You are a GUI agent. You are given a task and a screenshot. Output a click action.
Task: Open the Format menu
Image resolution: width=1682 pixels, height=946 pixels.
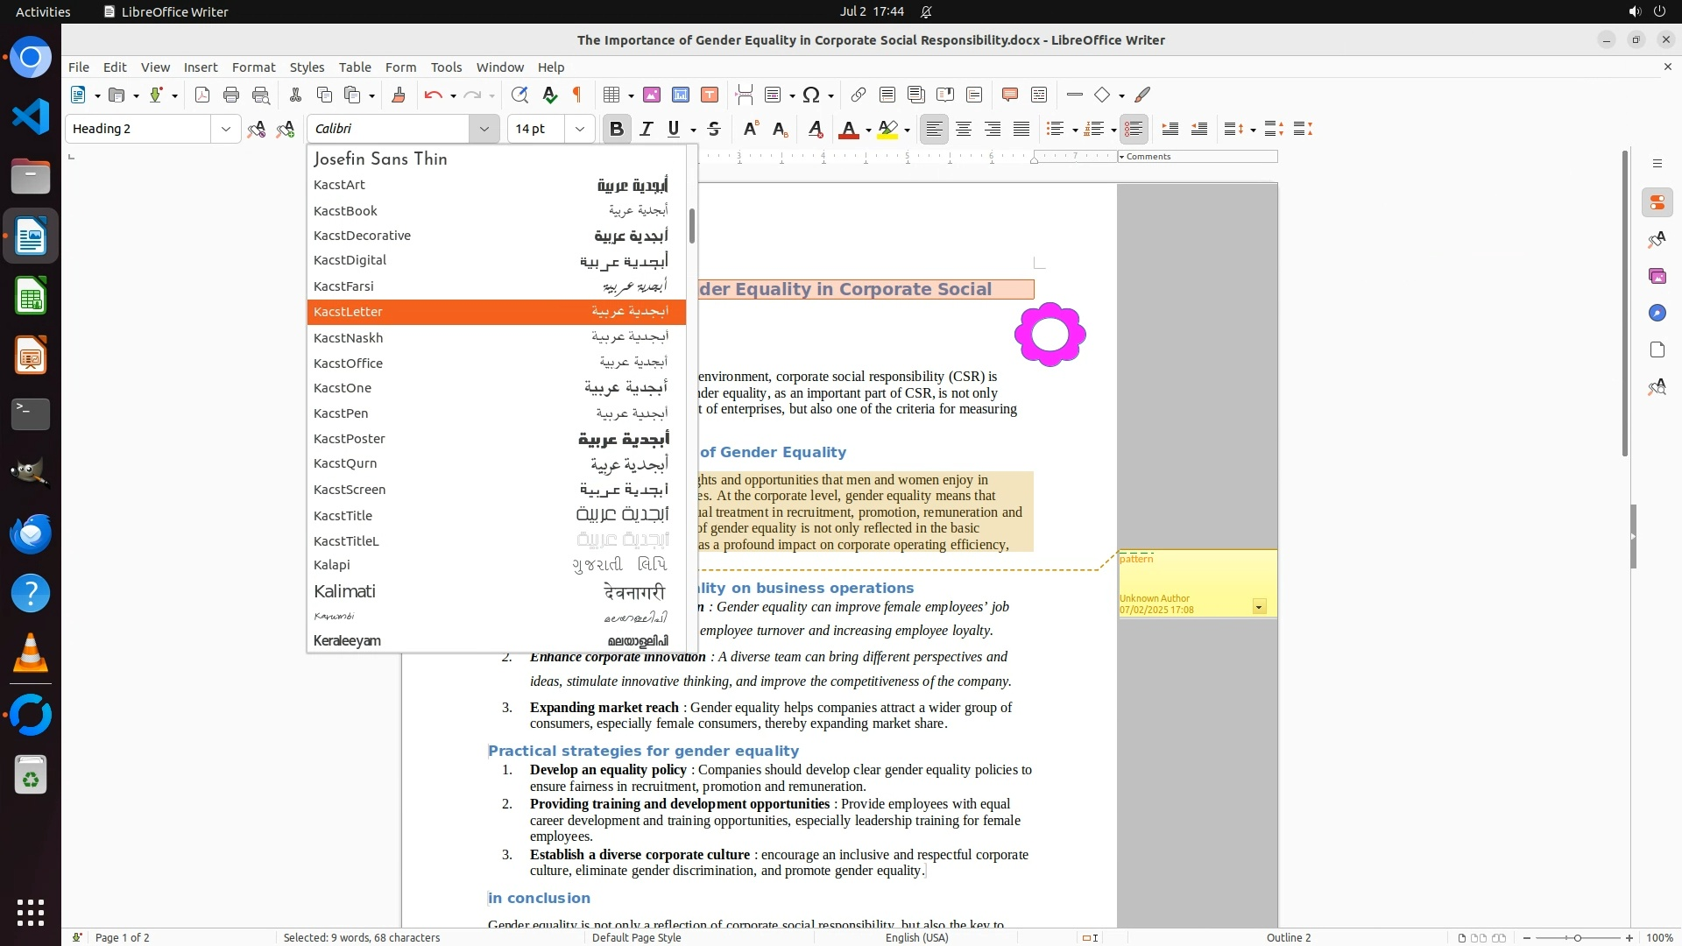[x=253, y=67]
